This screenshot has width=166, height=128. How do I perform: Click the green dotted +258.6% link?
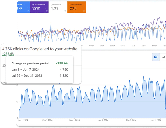[8, 54]
